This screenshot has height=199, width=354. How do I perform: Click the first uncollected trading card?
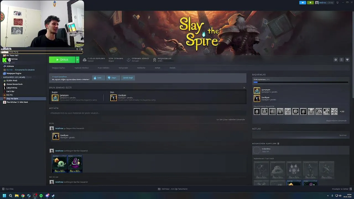click(x=261, y=170)
